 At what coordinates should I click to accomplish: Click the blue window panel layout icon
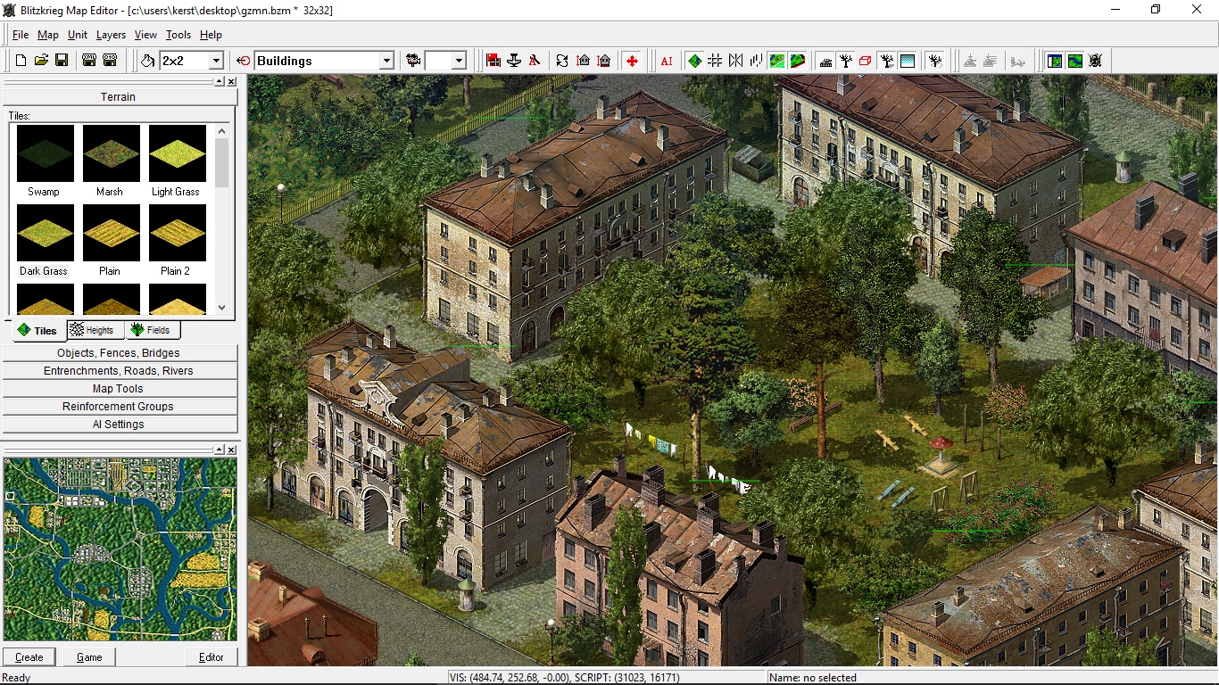(x=1055, y=61)
